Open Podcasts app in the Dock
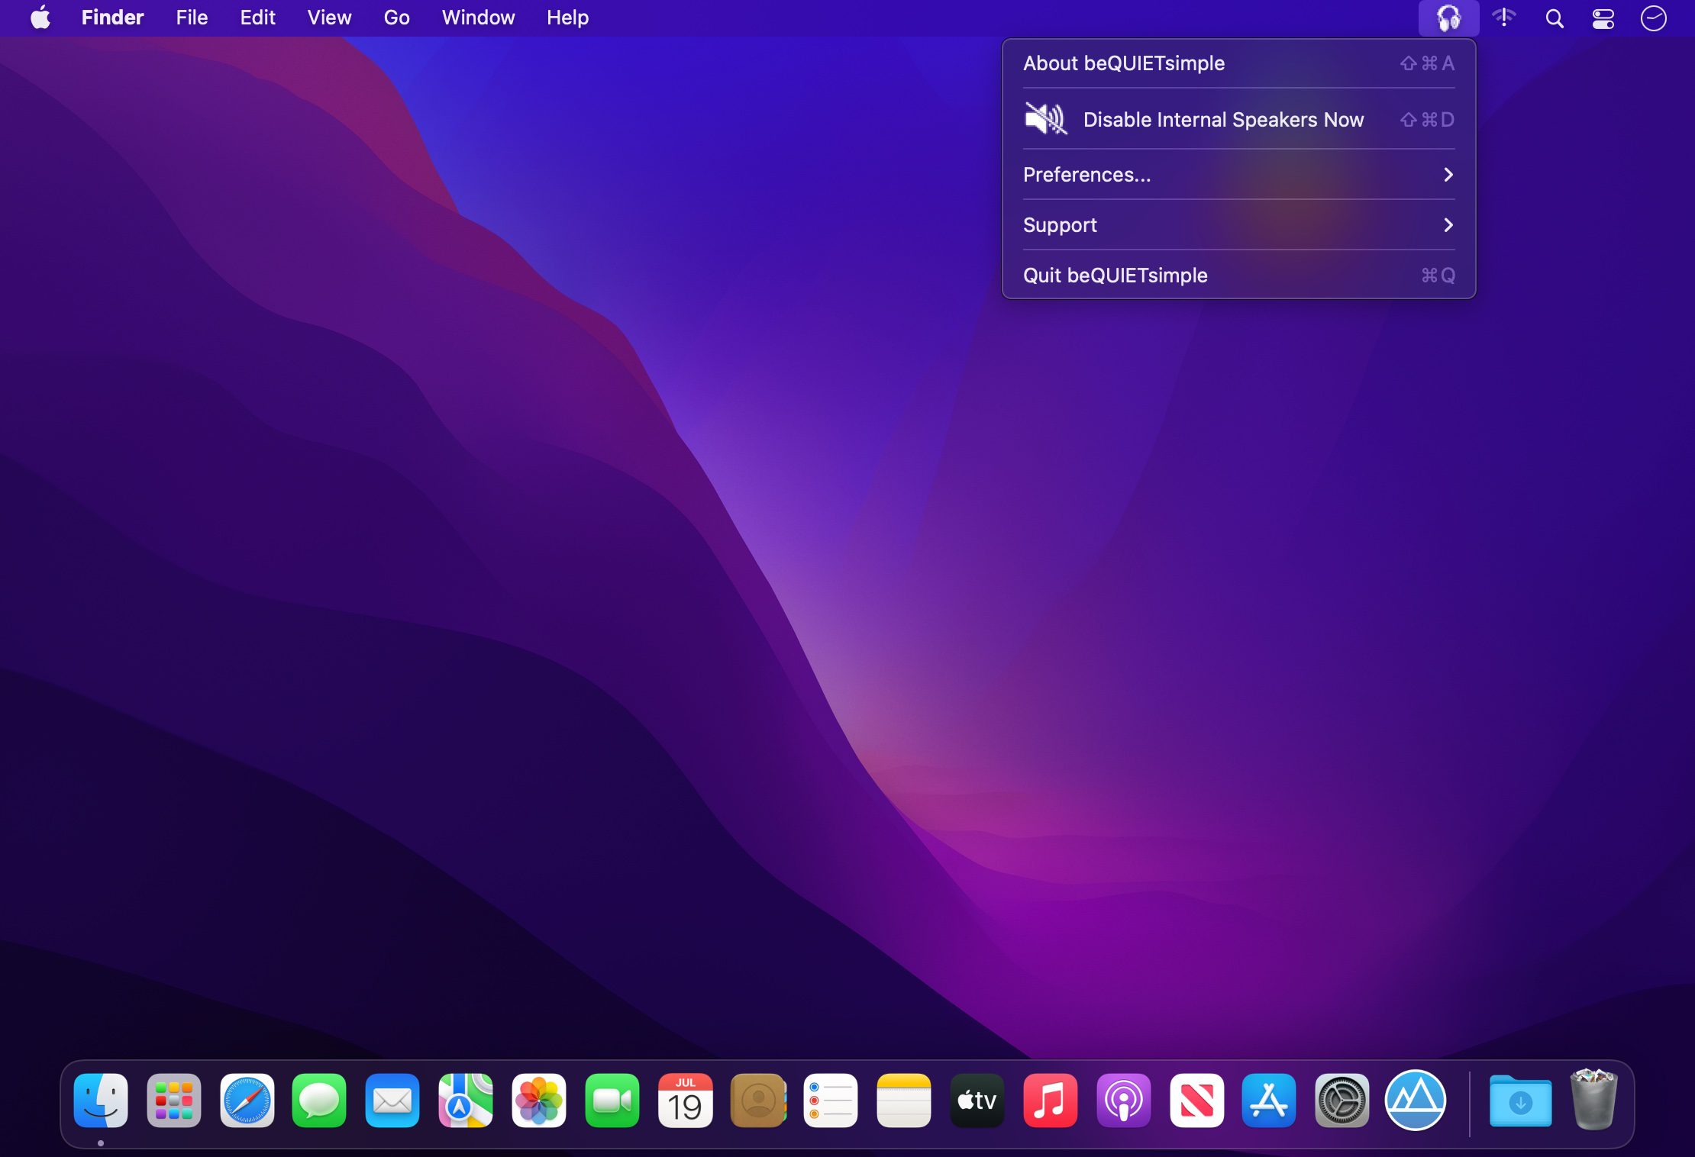 [1123, 1101]
